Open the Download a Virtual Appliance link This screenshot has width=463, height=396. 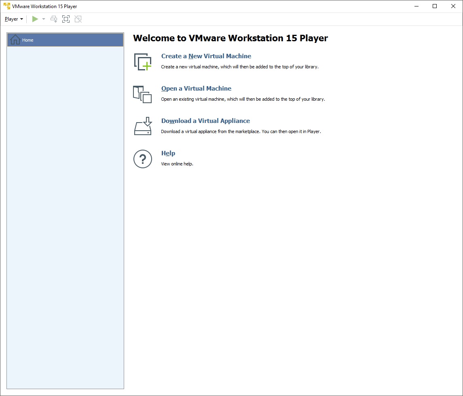click(x=205, y=121)
